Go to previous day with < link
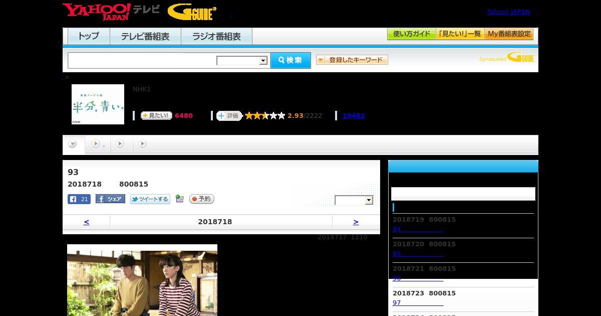 click(86, 222)
